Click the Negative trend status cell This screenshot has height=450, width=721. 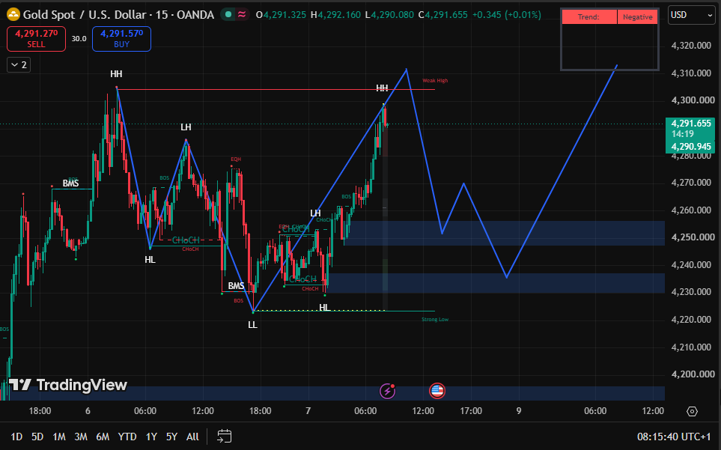click(637, 17)
